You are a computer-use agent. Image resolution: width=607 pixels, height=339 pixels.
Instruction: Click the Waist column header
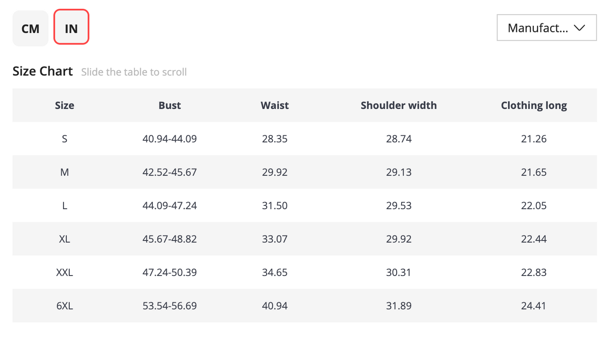pyautogui.click(x=275, y=105)
